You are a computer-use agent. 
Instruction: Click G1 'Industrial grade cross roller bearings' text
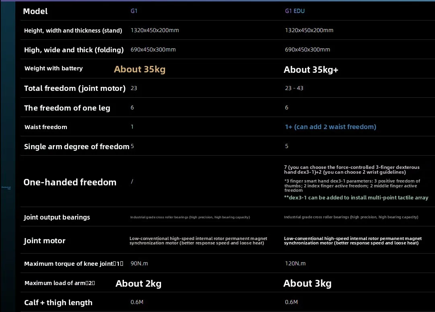pyautogui.click(x=190, y=217)
